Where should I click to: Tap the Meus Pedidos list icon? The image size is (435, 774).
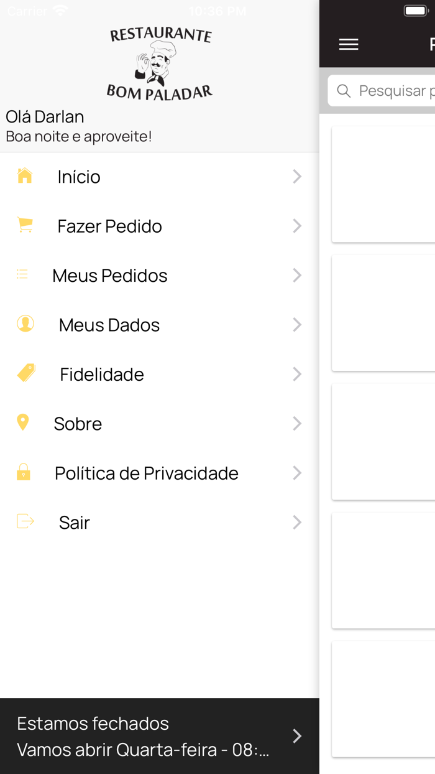[22, 274]
